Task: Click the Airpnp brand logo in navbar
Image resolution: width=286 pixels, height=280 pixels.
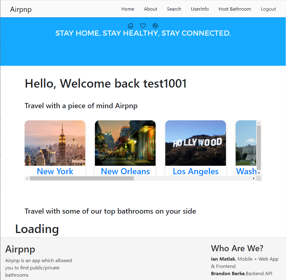Action: (21, 9)
